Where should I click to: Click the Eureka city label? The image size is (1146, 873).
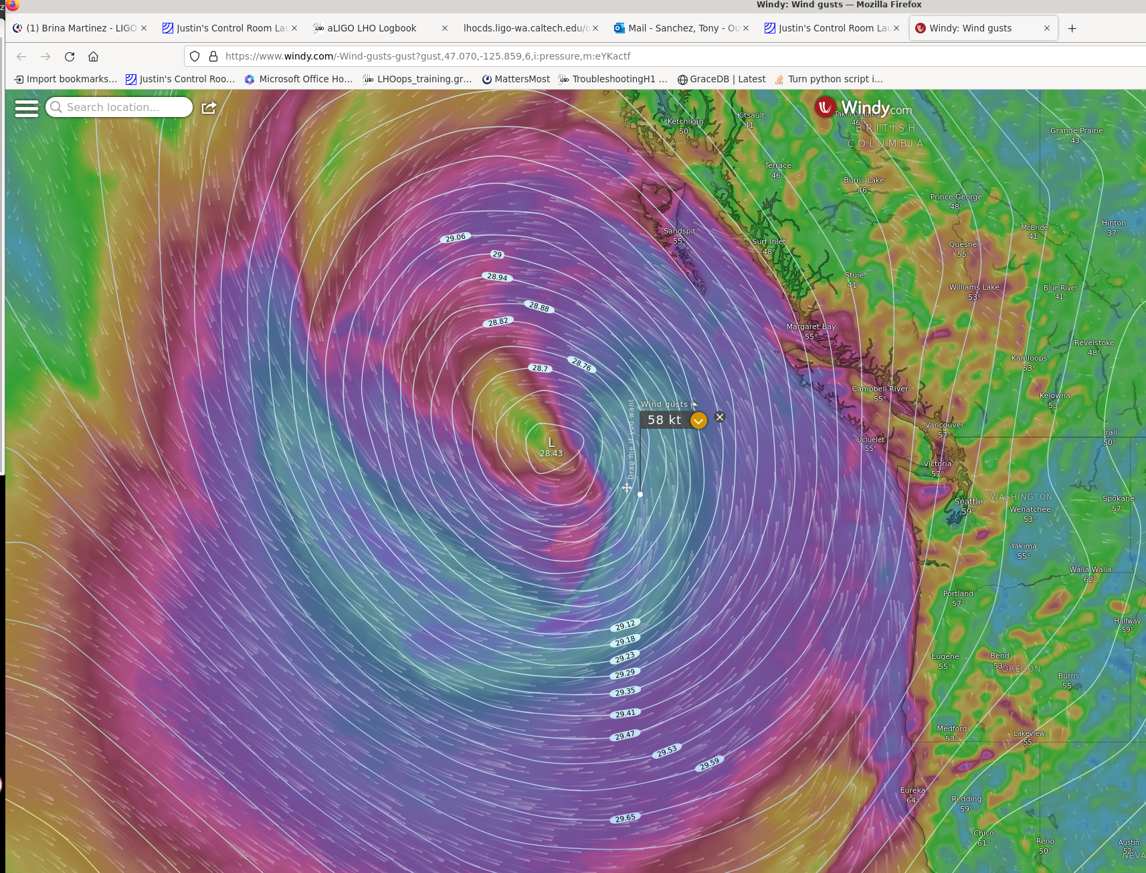(913, 795)
